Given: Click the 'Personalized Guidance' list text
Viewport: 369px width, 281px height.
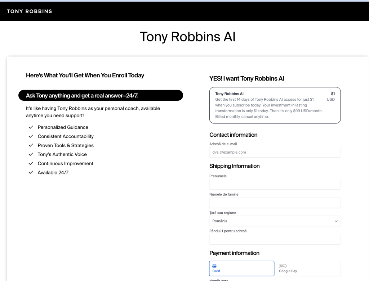Looking at the screenshot, I should tap(63, 127).
